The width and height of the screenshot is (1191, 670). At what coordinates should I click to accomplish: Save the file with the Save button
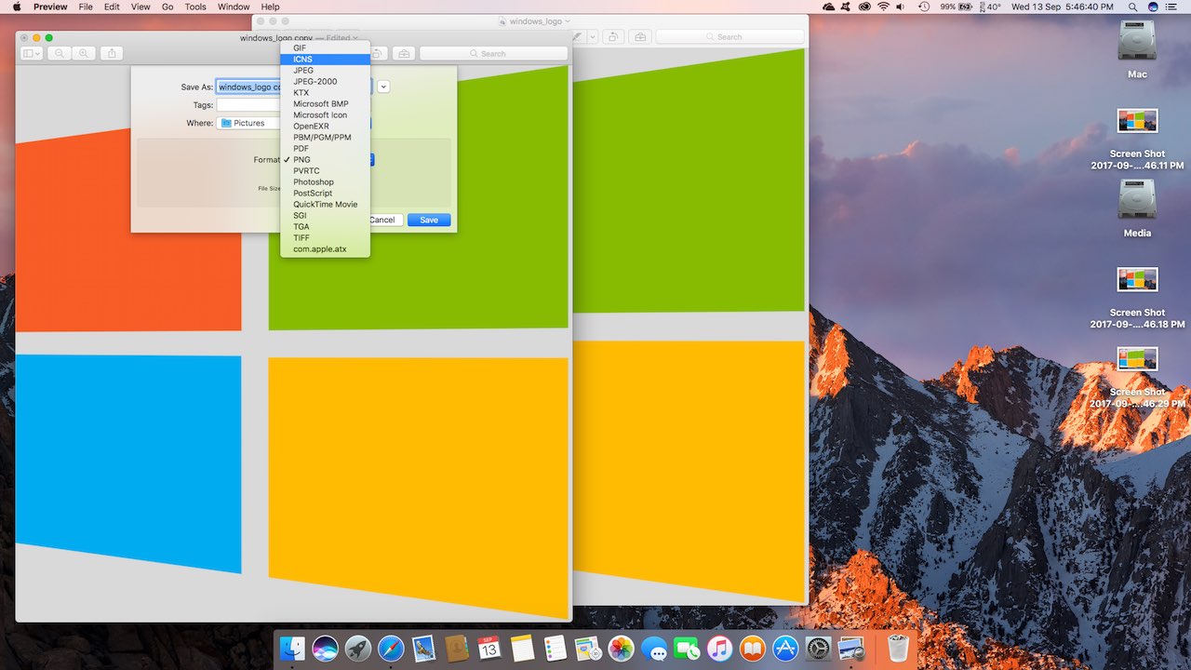[x=428, y=220]
